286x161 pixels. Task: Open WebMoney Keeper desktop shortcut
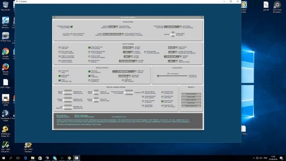coord(5,131)
